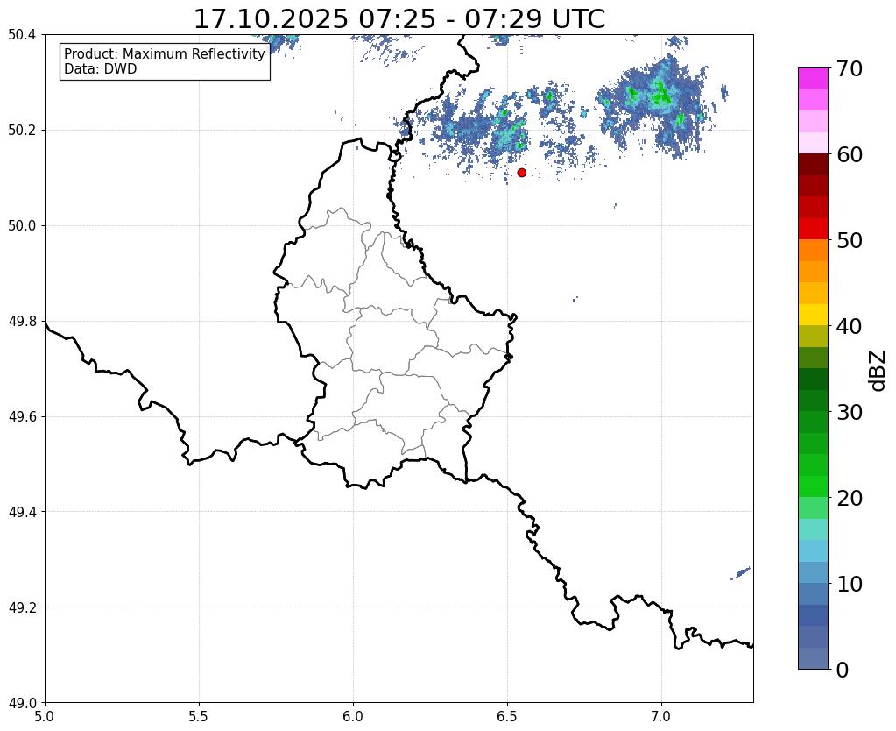Click the 10 tick on colorbar

tap(850, 584)
